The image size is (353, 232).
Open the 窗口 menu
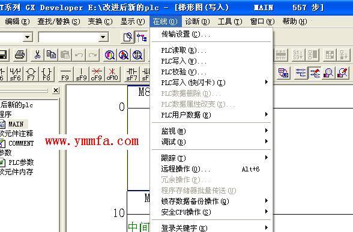[x=262, y=22]
